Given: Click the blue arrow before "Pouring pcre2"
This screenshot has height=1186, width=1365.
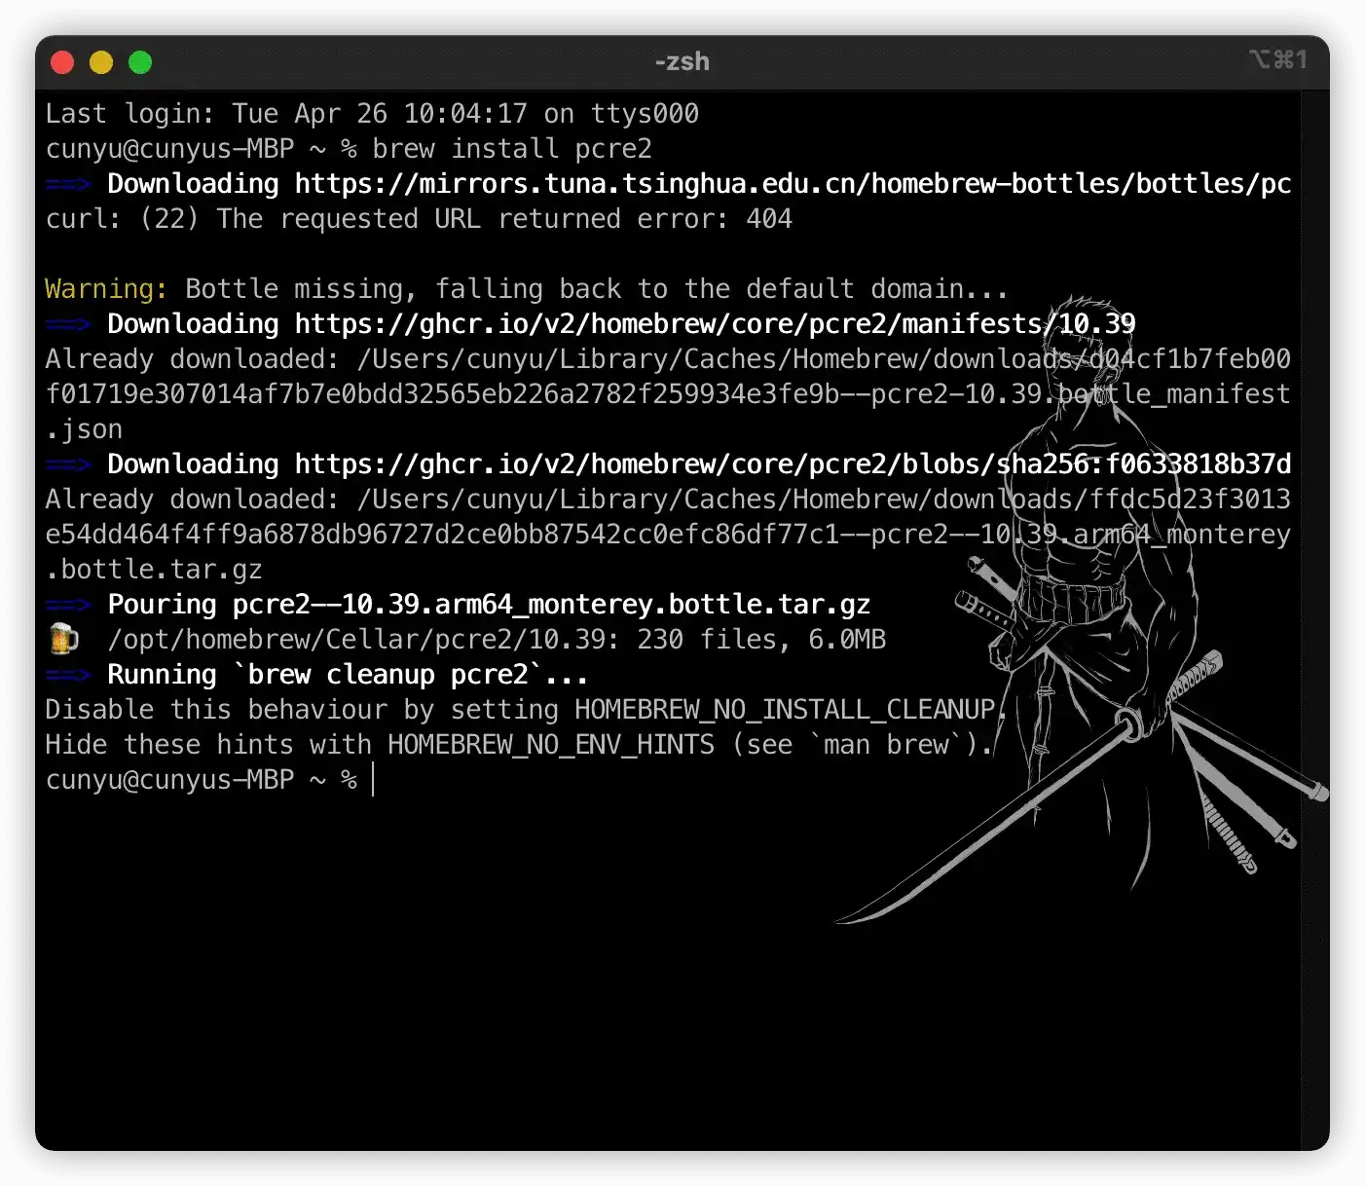Looking at the screenshot, I should (x=67, y=605).
